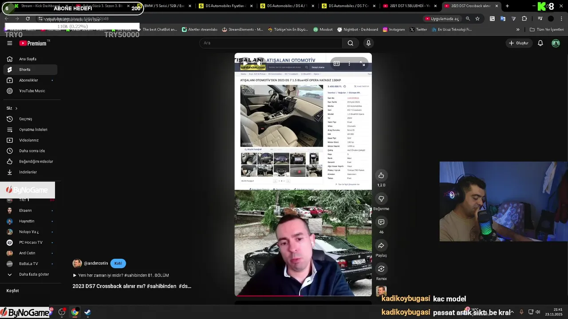Reload the page in Chrome
The image size is (568, 319).
pos(28,19)
